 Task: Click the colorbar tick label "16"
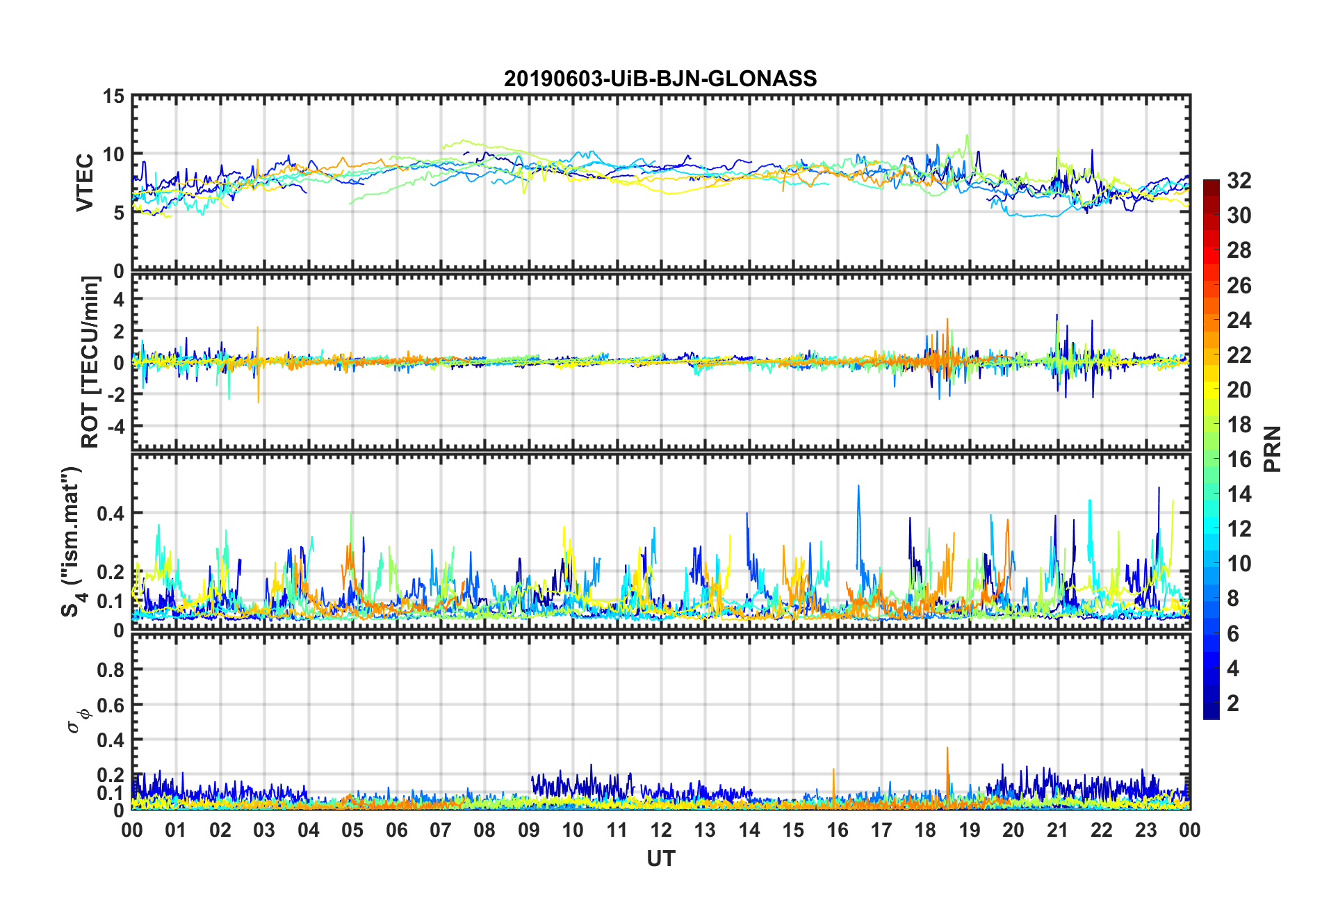1239,459
